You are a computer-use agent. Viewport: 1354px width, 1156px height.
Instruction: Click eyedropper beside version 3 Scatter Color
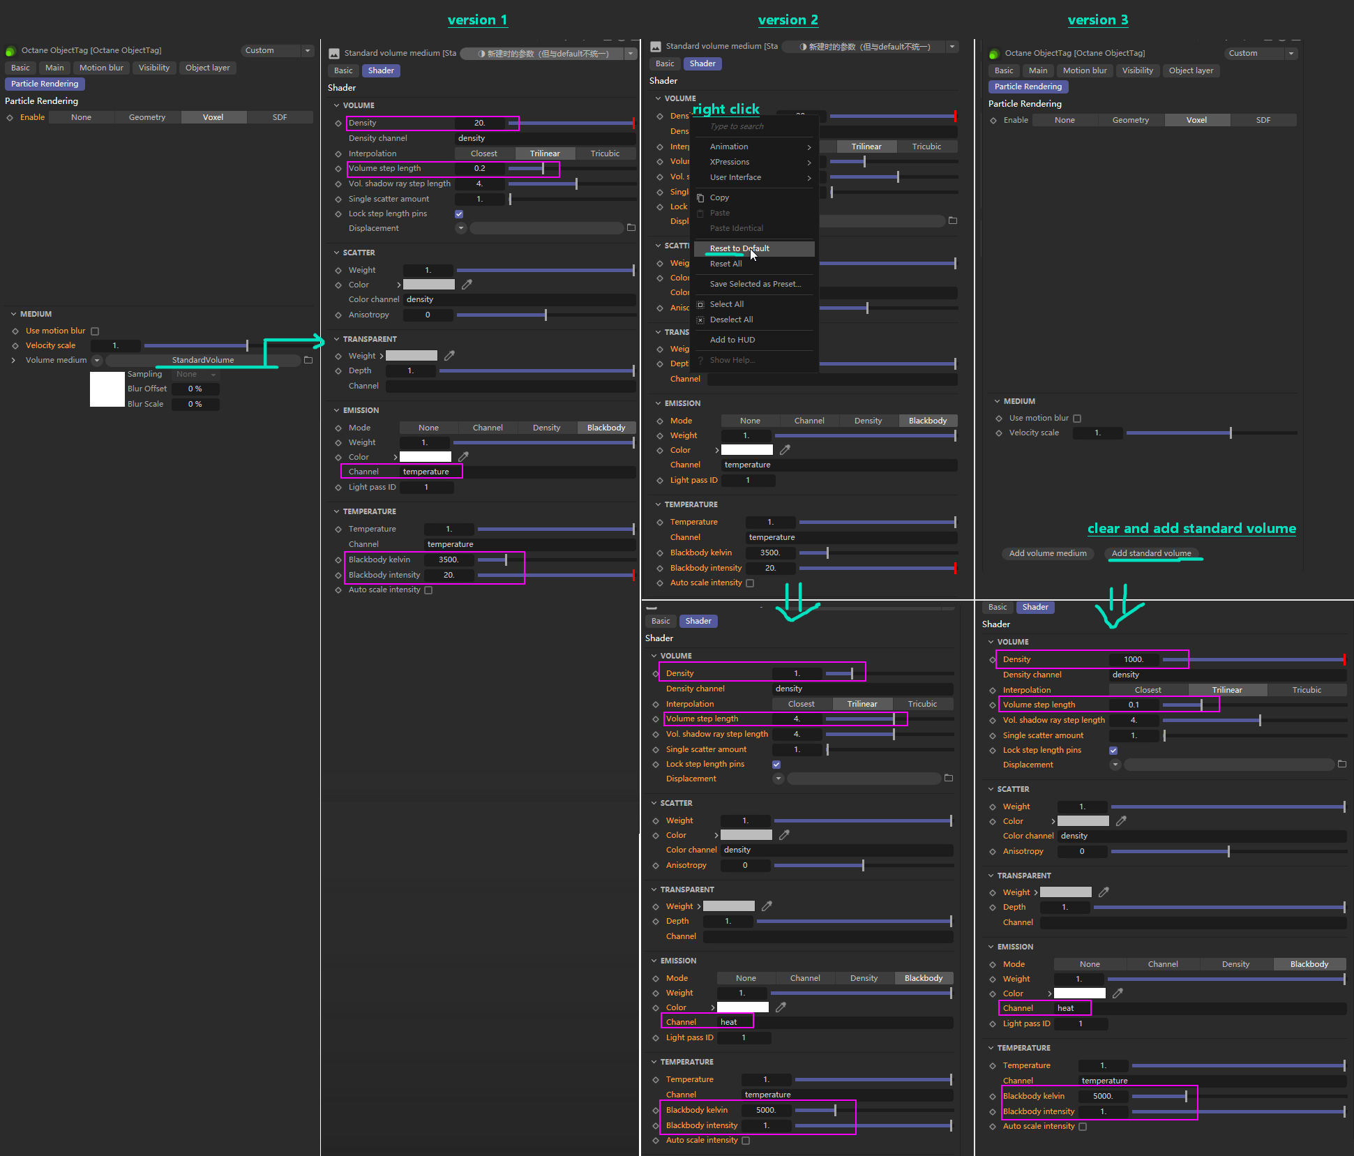coord(1121,821)
